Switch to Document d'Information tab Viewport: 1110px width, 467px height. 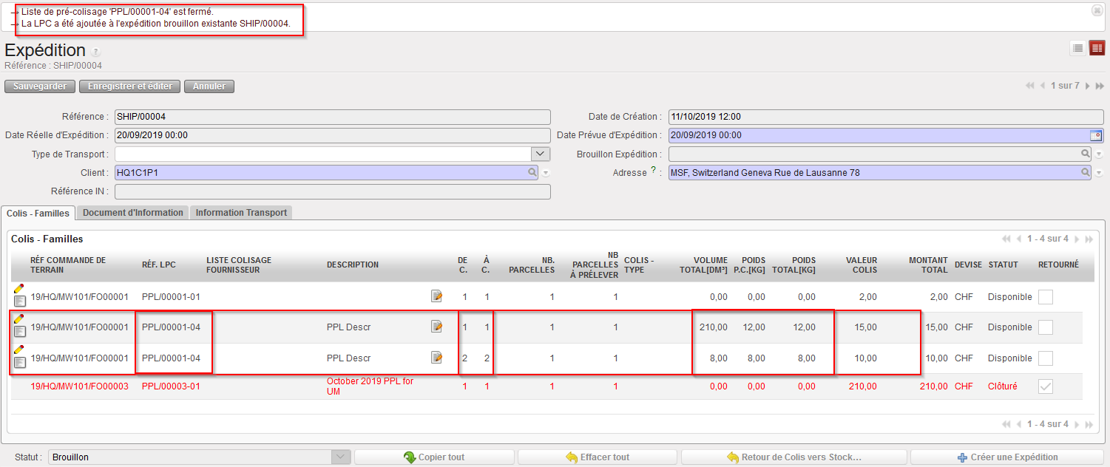click(132, 213)
